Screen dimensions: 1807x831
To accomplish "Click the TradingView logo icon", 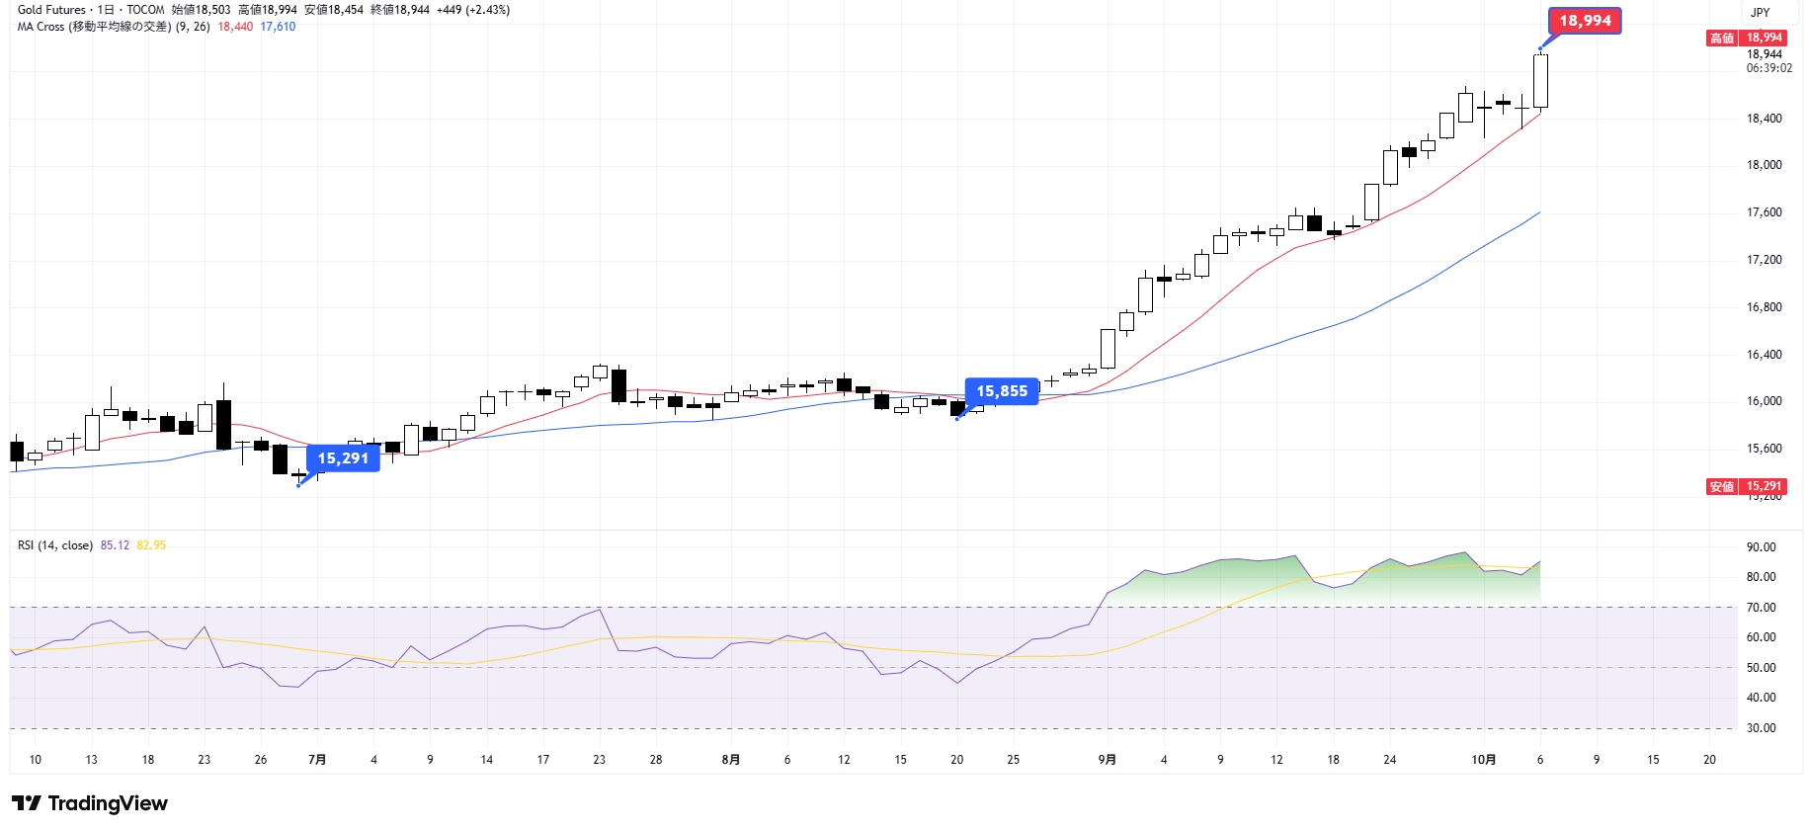I will point(27,803).
